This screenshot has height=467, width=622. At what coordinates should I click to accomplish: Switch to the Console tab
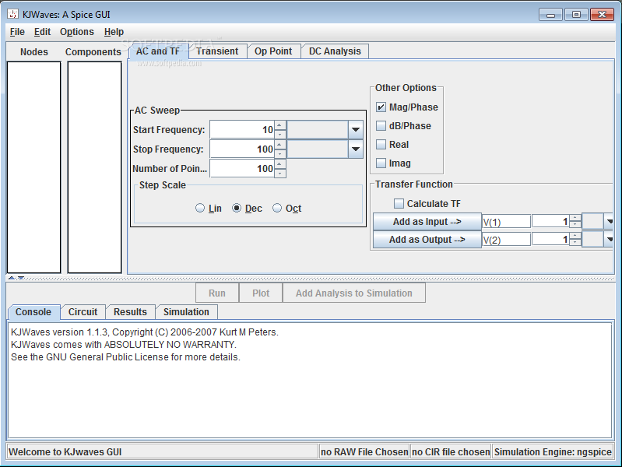point(33,312)
